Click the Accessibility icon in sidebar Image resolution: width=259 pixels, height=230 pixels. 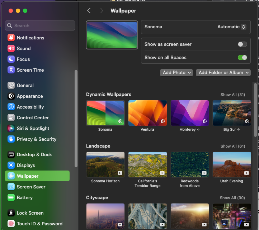pos(11,107)
